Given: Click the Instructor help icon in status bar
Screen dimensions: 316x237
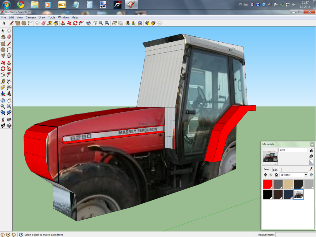Looking at the screenshot, I should (21, 235).
